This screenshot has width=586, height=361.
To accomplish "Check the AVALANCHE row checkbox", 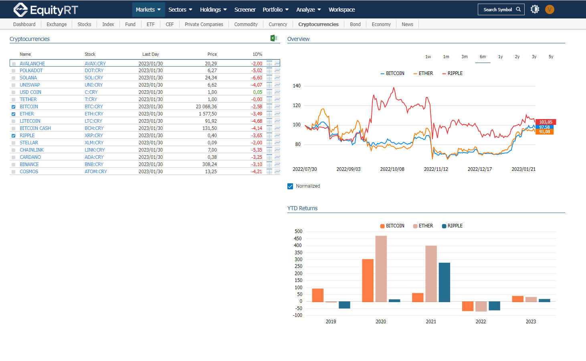I will click(x=14, y=64).
